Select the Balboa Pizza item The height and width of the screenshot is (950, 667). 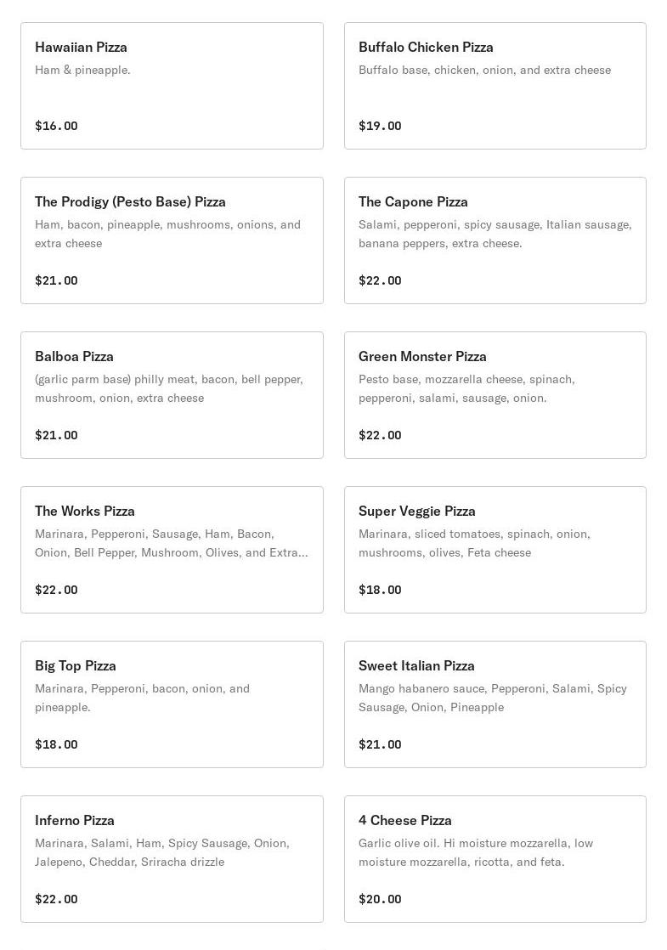(x=172, y=395)
